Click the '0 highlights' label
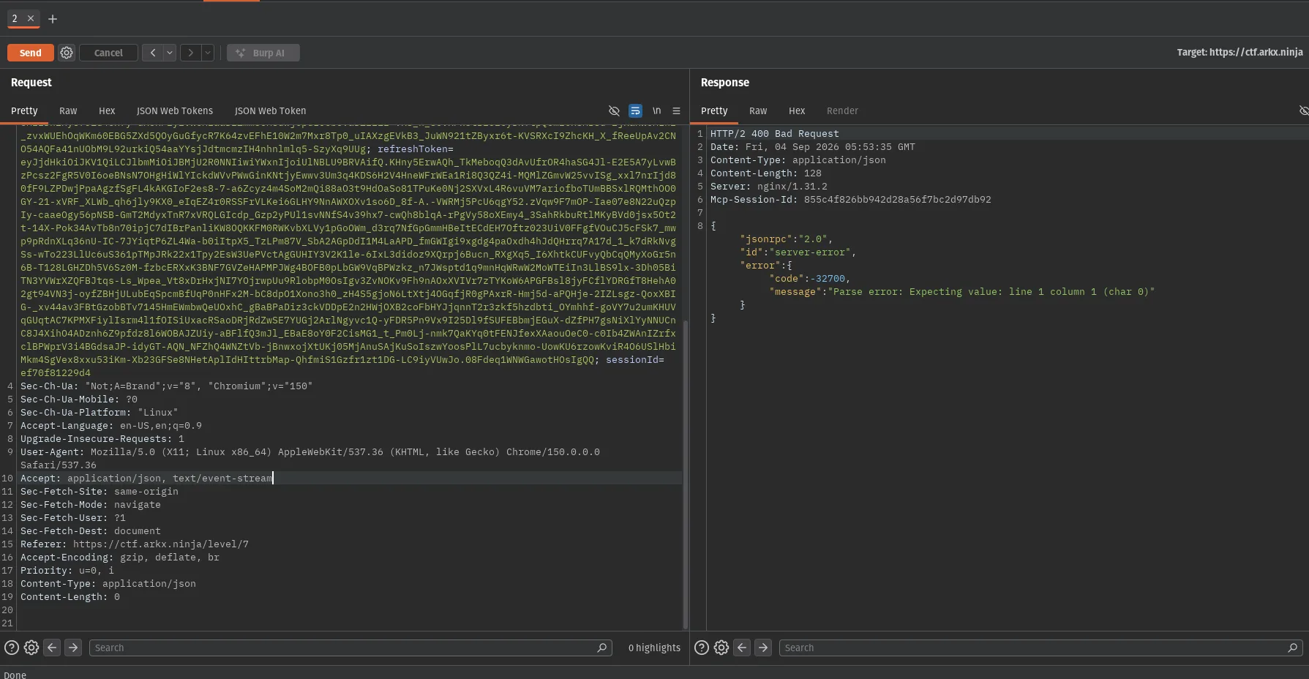This screenshot has height=679, width=1309. point(654,648)
